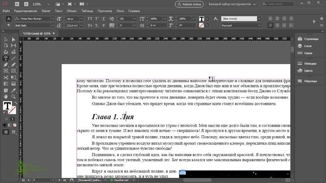Viewport: 326px width, 183px height.
Task: Select the Content Collector tool
Action: (x=6, y=52)
